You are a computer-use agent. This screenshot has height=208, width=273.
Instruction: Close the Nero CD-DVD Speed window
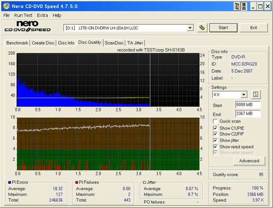coord(267,6)
